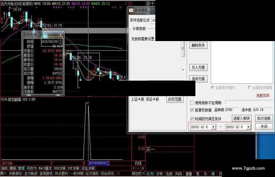Open the start date dropdown calendar

tap(214, 127)
